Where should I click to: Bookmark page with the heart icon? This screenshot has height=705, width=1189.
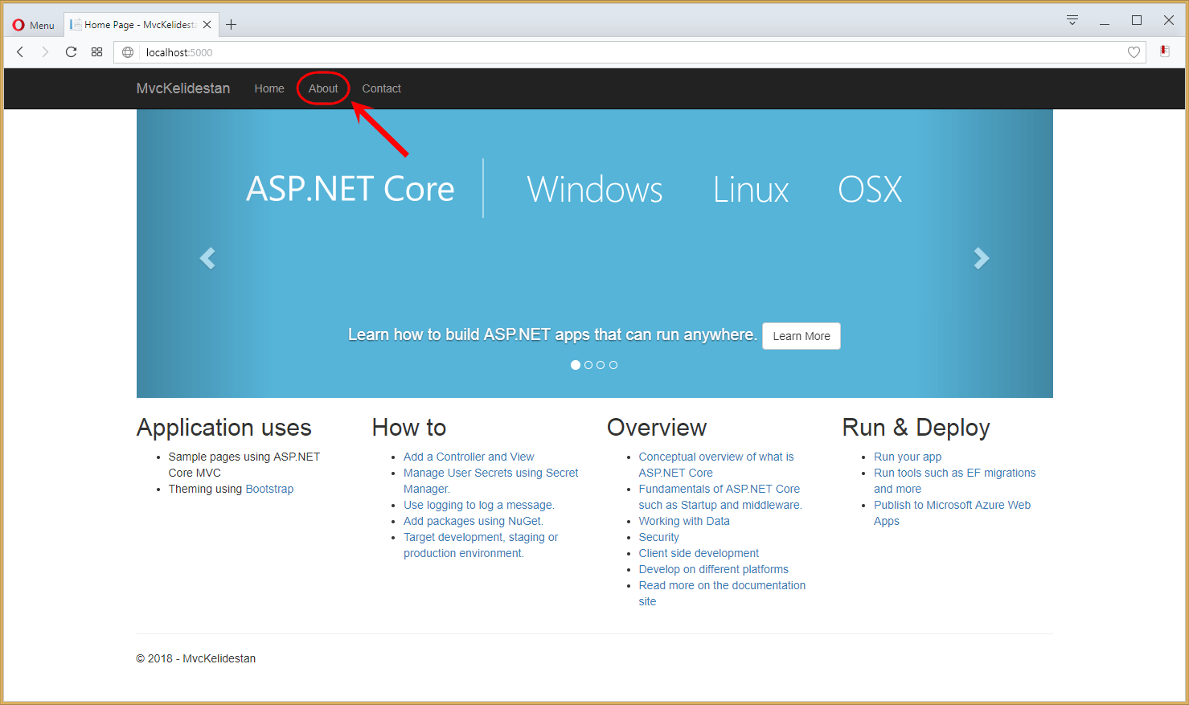pos(1134,52)
